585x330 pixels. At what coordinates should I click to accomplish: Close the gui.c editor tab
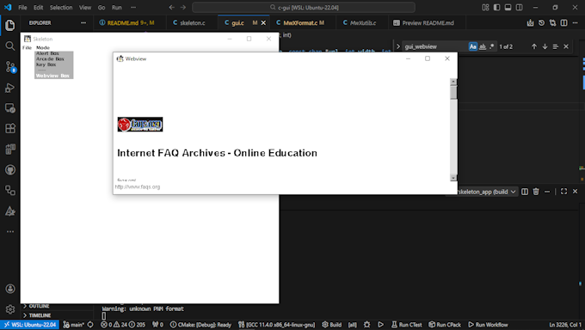pos(263,22)
